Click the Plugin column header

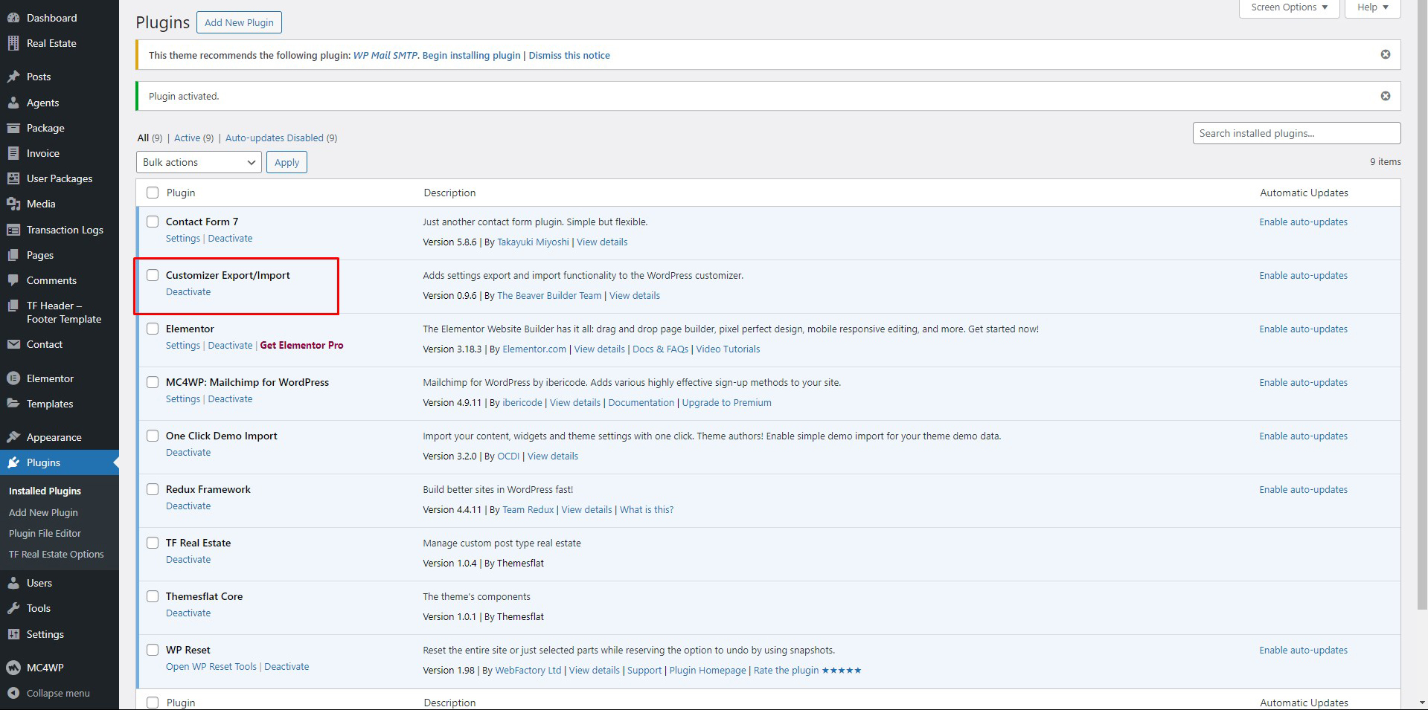click(181, 193)
